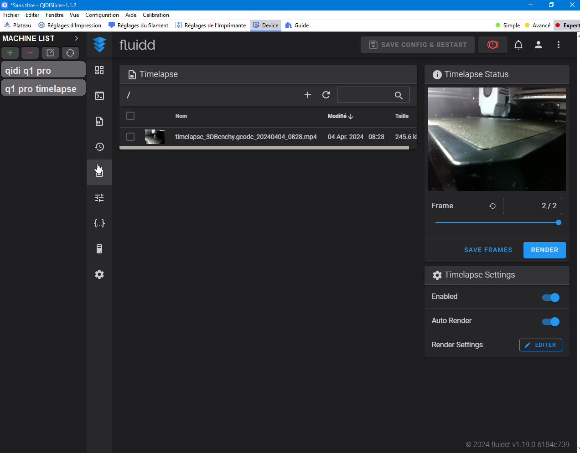Open the Editer menu
The image size is (580, 453).
coord(32,15)
